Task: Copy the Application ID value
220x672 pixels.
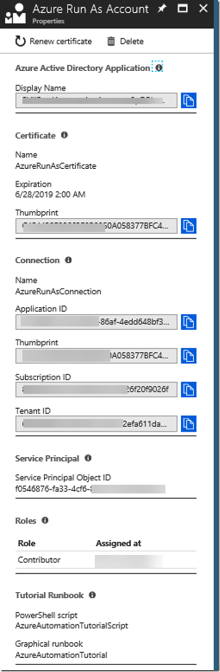Action: coord(189,322)
